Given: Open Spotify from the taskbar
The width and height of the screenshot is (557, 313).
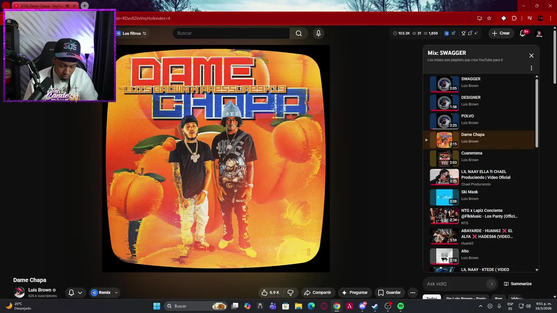Looking at the screenshot, I should [400, 306].
